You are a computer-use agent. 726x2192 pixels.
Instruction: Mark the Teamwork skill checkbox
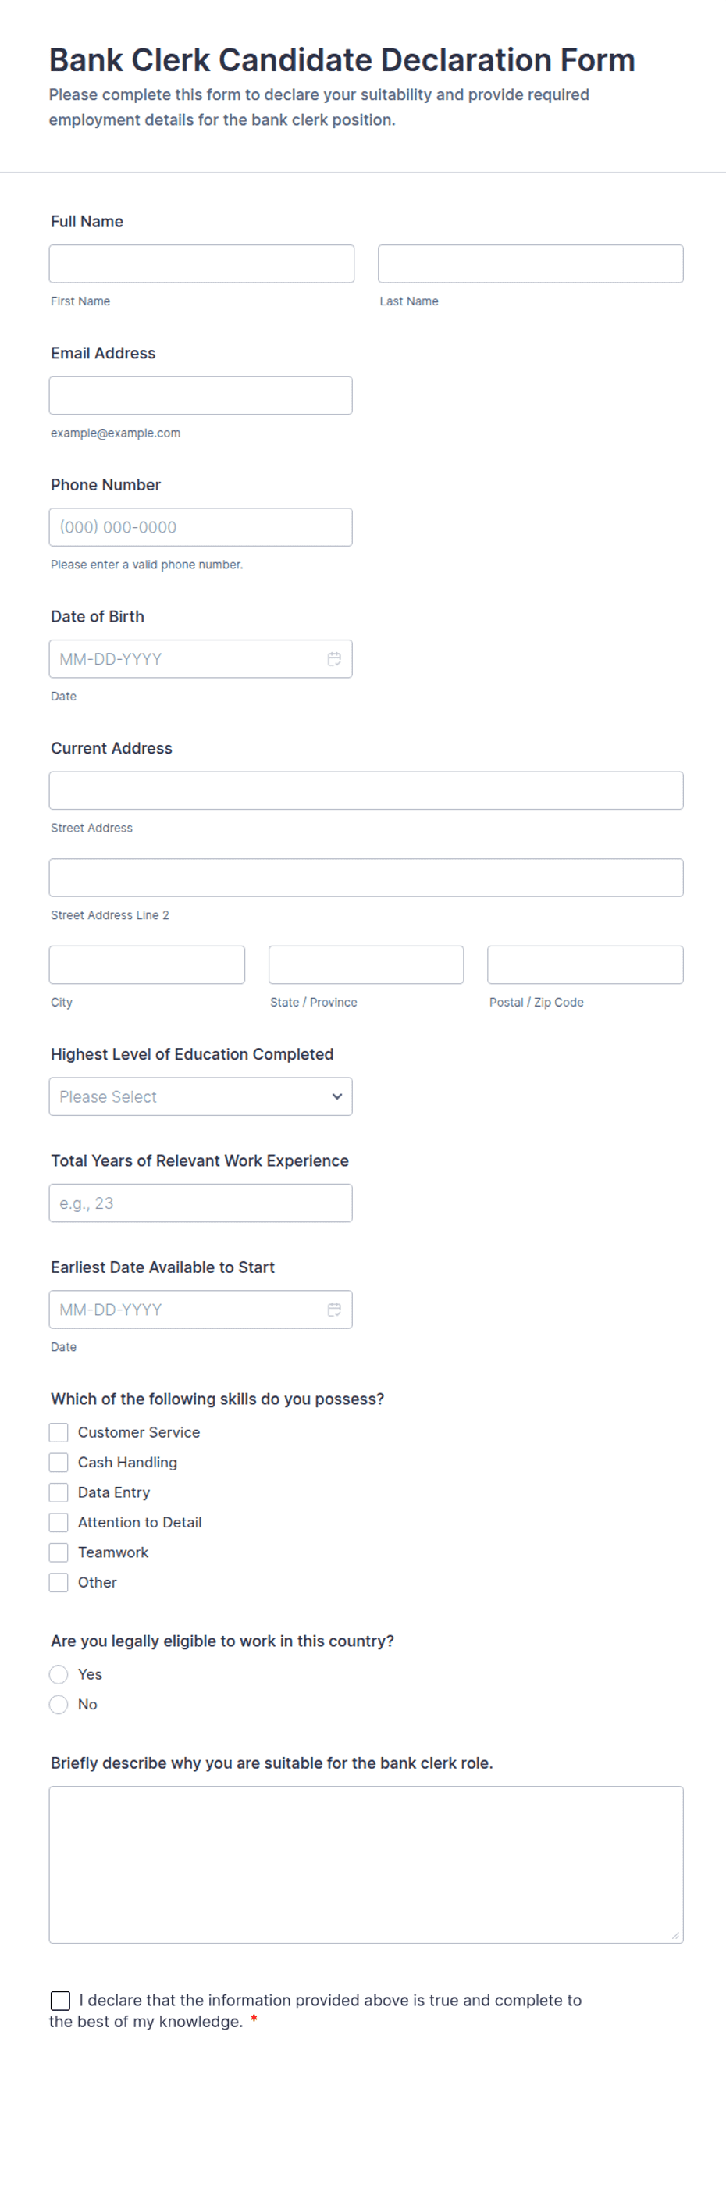coord(59,1552)
